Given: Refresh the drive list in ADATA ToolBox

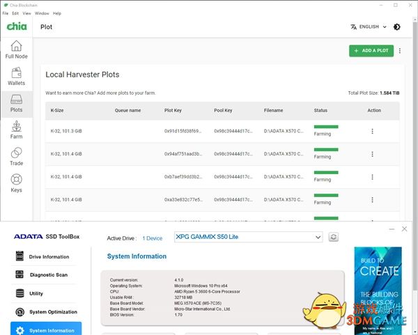Looking at the screenshot, I should tap(334, 237).
